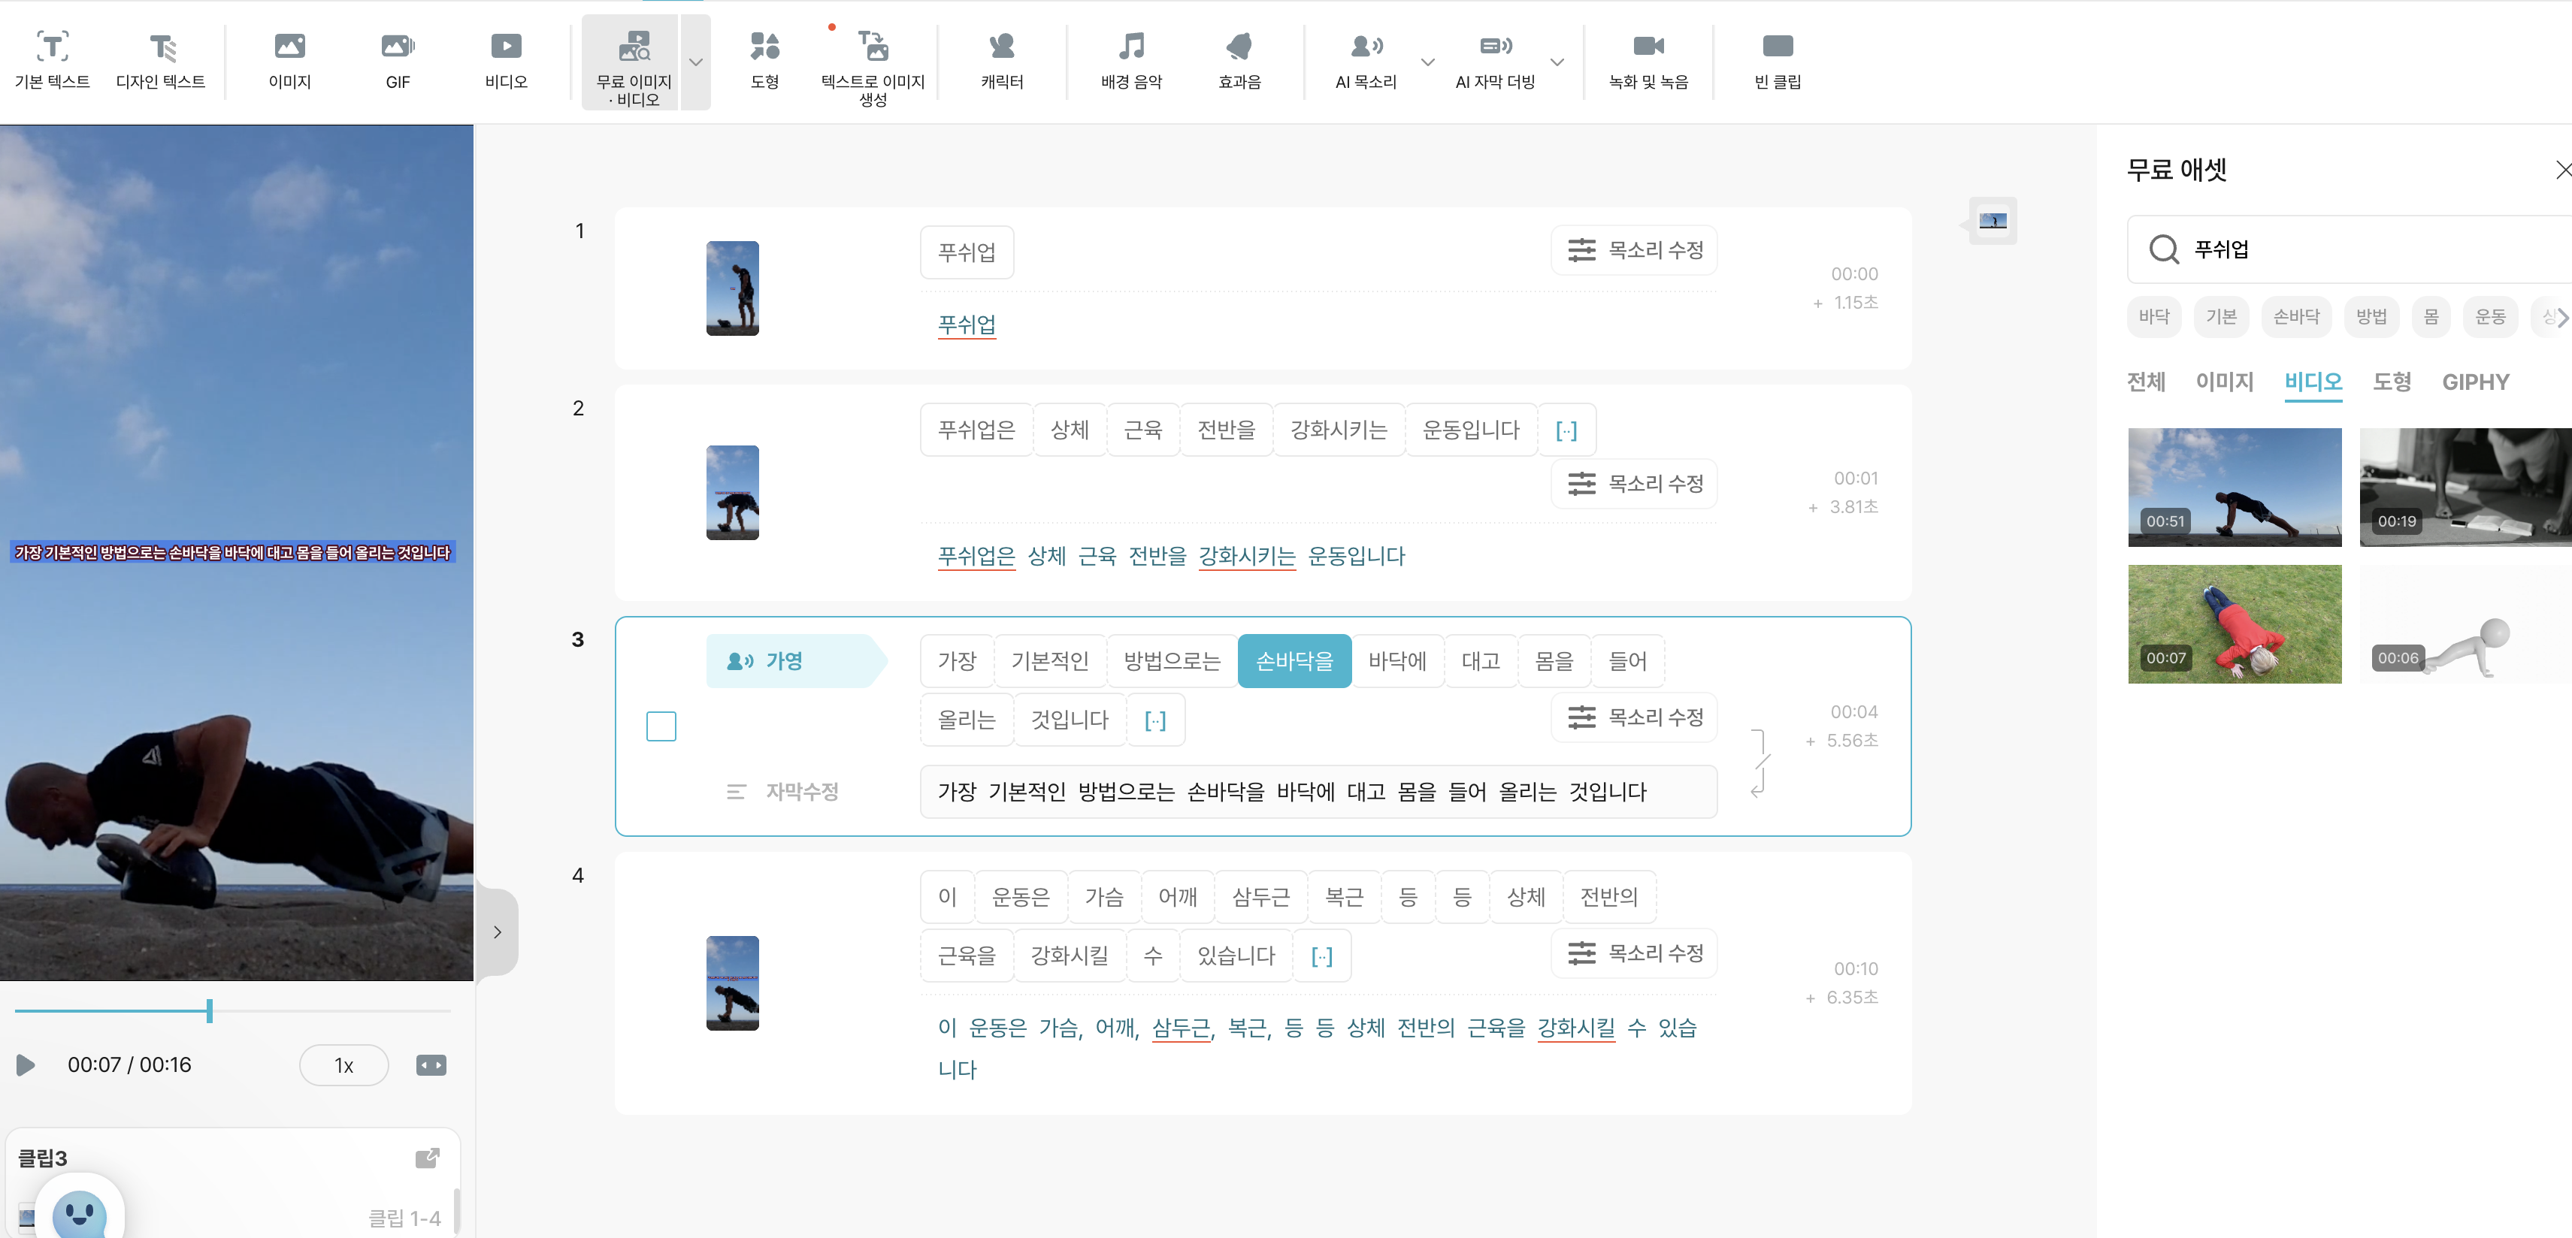Expand the AI 목소리 dropdown arrow
This screenshot has height=1238, width=2572.
pyautogui.click(x=1428, y=62)
